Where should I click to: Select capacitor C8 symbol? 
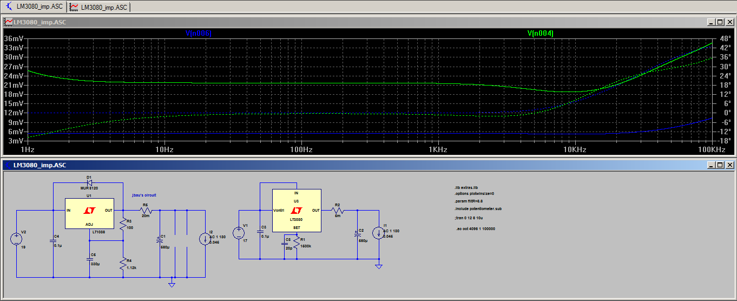(x=285, y=244)
